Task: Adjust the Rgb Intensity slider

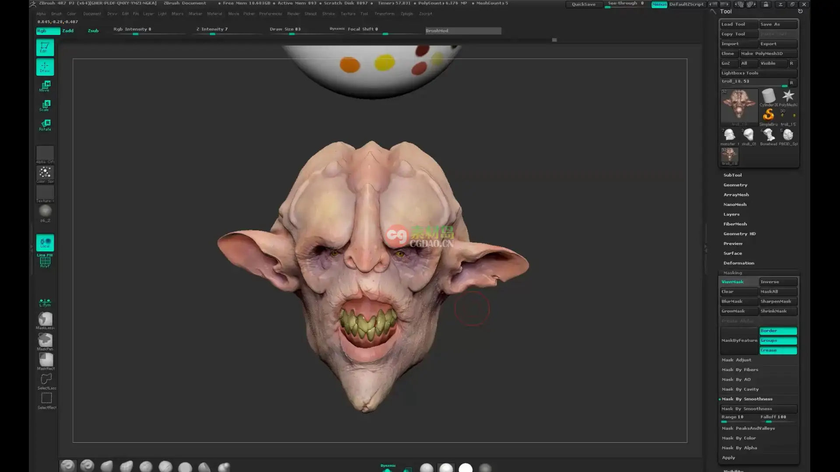Action: 150,30
